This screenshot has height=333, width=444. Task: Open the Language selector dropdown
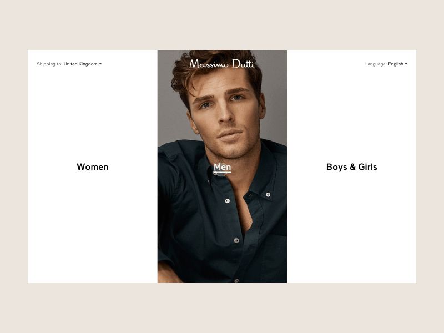pos(386,64)
